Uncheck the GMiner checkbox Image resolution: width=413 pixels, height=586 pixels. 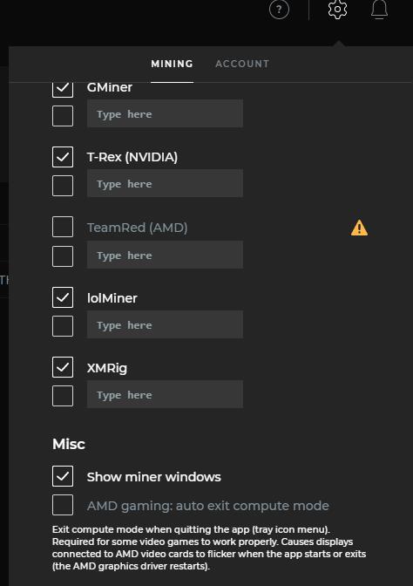click(x=63, y=90)
